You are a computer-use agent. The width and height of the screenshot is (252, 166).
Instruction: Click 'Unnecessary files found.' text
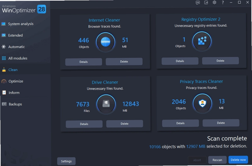point(105,89)
